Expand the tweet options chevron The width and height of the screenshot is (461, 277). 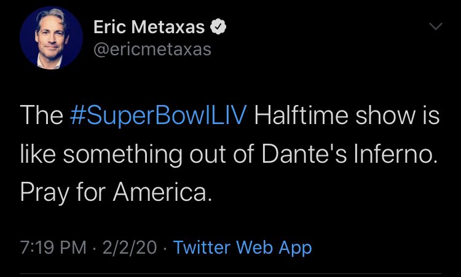coord(435,27)
